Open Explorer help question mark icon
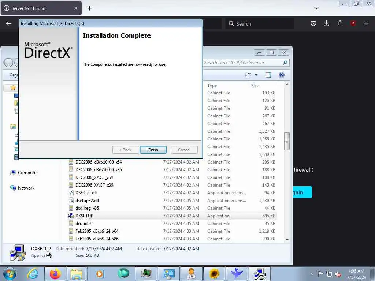Screen dimensions: 375x281 coord(282,75)
